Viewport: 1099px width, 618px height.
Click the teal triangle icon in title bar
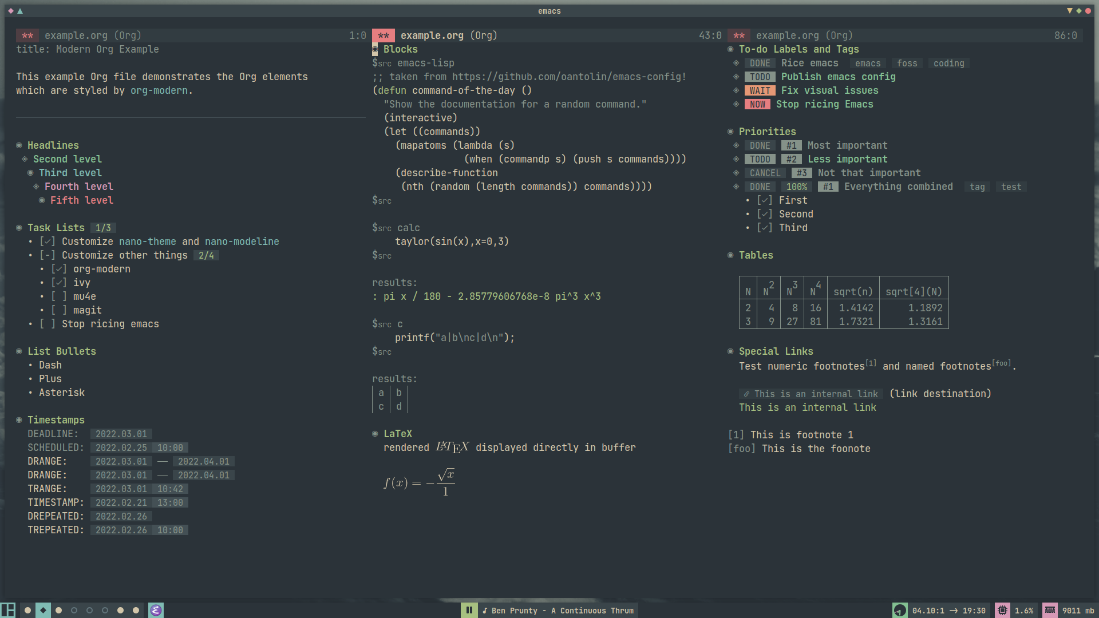point(20,11)
